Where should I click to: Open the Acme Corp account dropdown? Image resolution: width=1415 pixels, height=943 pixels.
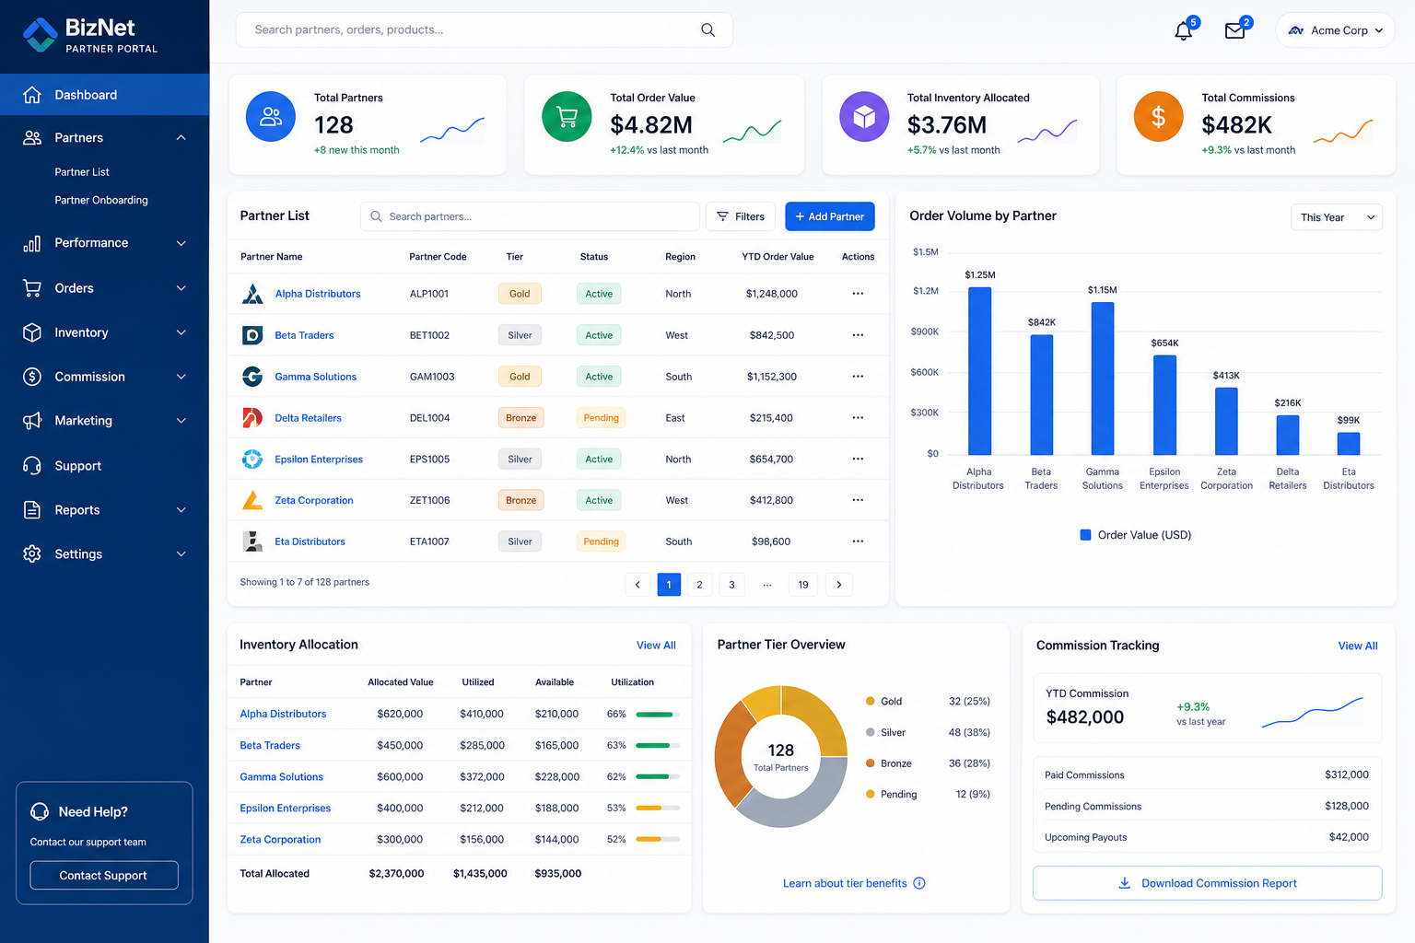click(1335, 30)
